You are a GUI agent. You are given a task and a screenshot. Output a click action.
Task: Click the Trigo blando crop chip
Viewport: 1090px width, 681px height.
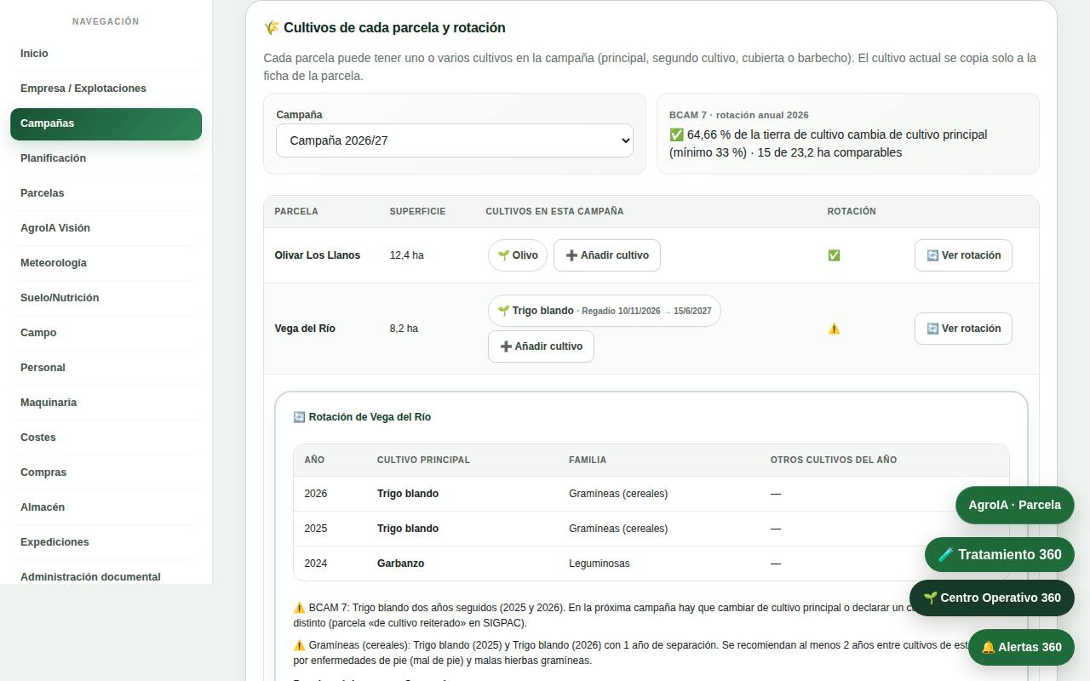coord(605,311)
